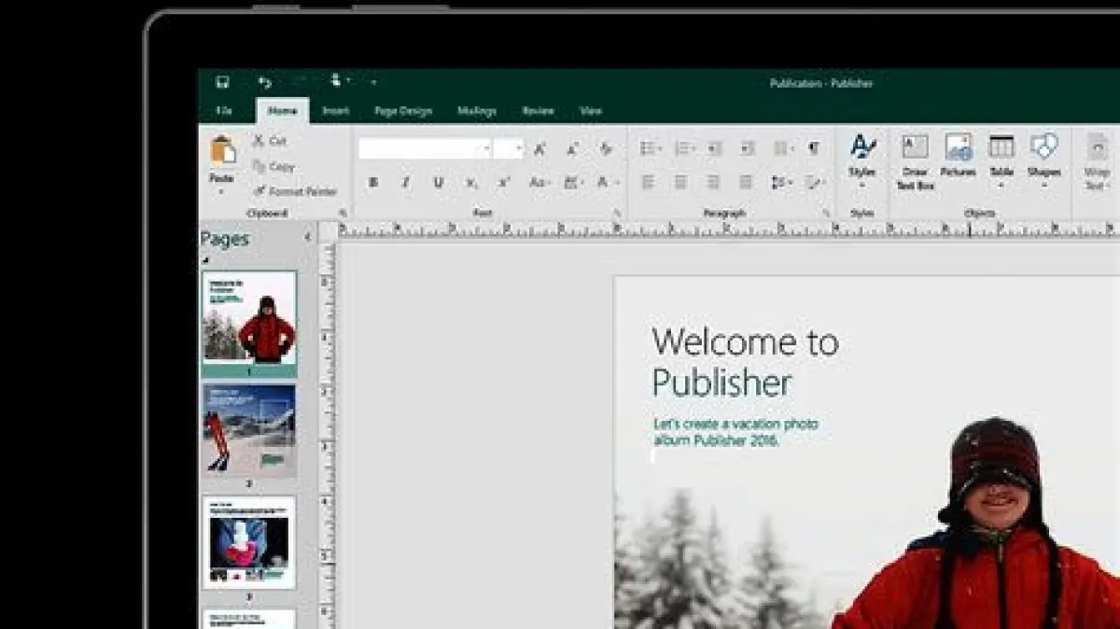Open the font name dropdown
1120x629 pixels.
pyautogui.click(x=486, y=149)
